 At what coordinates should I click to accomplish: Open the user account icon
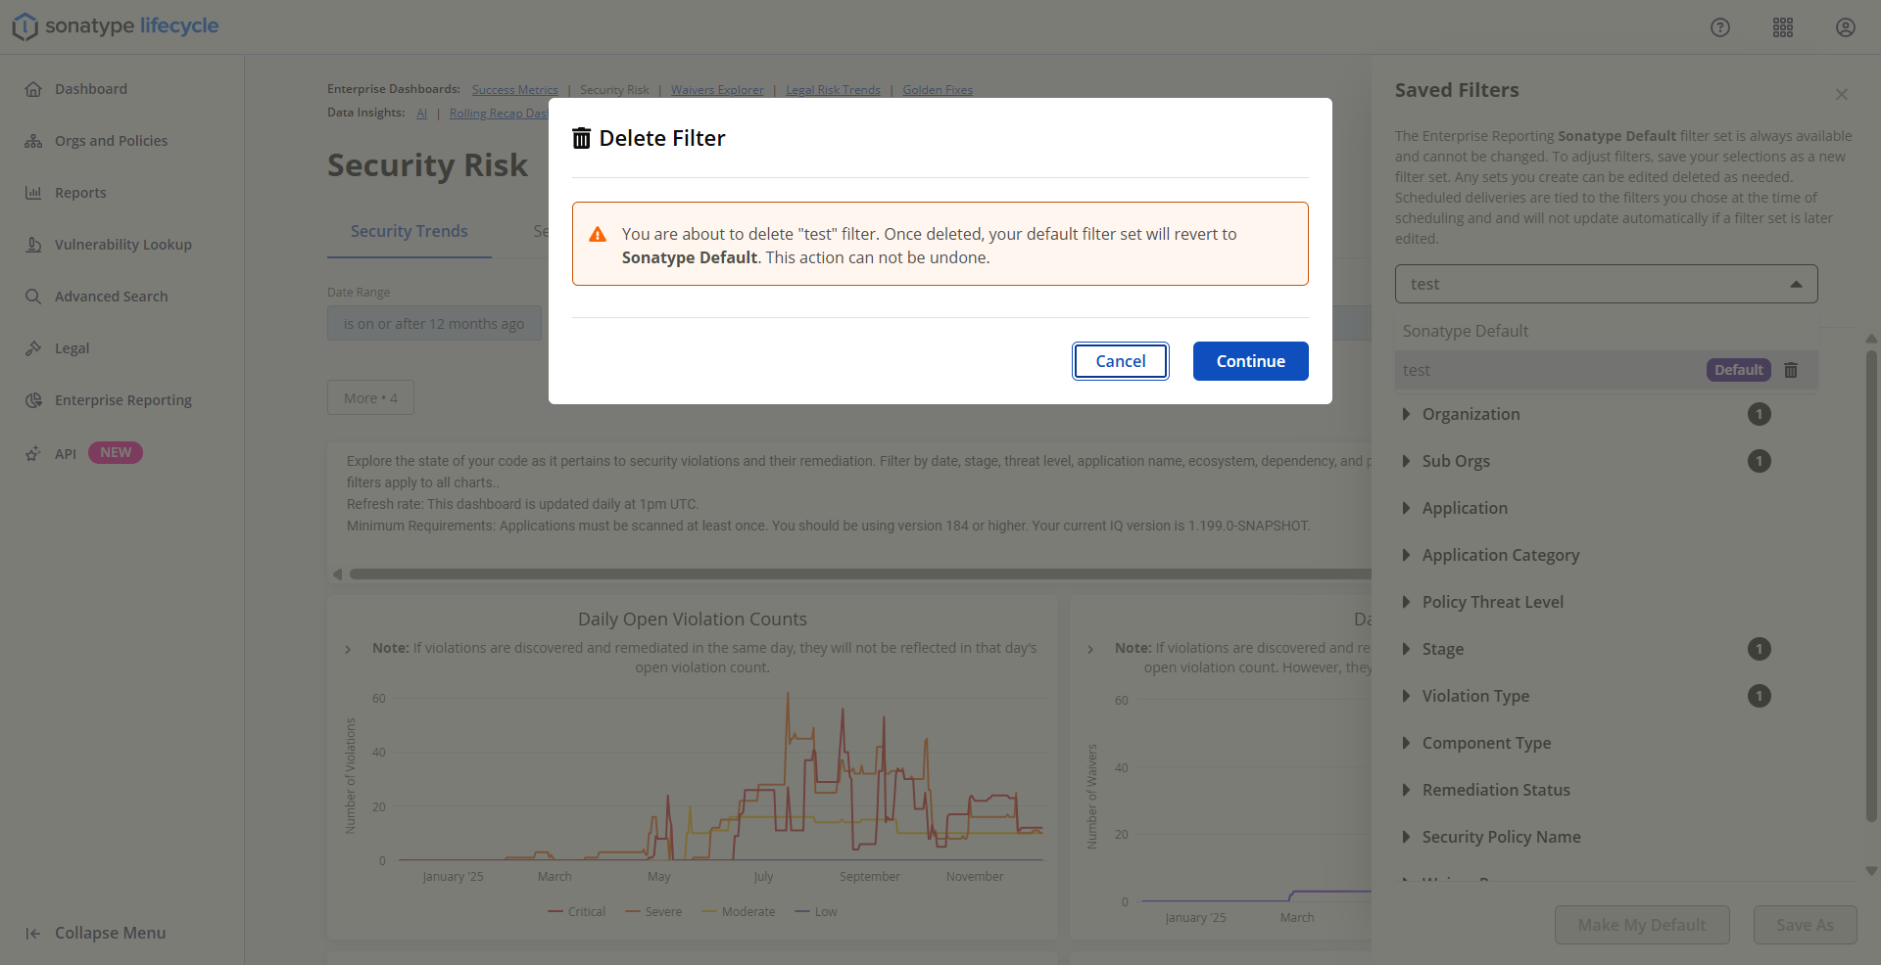point(1846,27)
